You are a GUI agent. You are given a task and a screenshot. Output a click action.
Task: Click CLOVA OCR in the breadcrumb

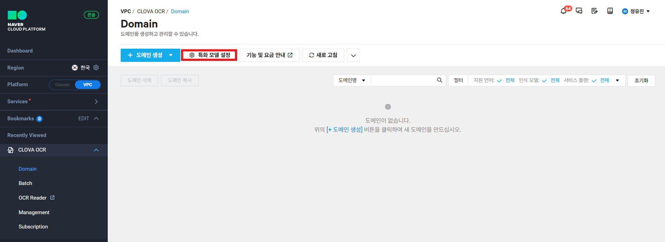[x=151, y=11]
